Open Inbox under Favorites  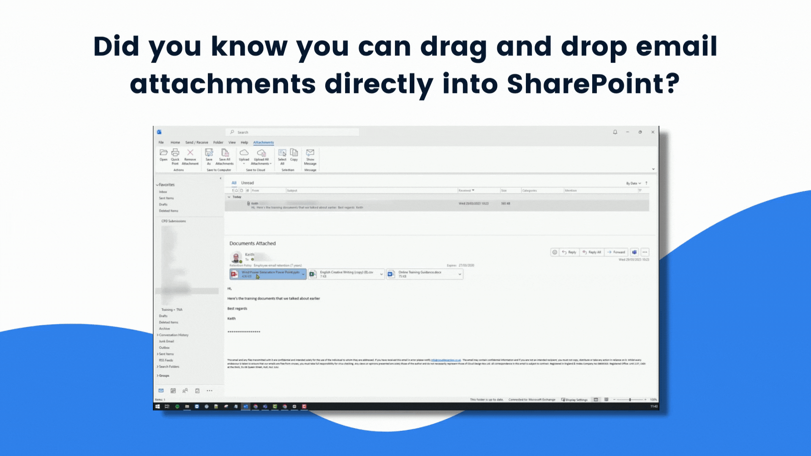pyautogui.click(x=163, y=192)
